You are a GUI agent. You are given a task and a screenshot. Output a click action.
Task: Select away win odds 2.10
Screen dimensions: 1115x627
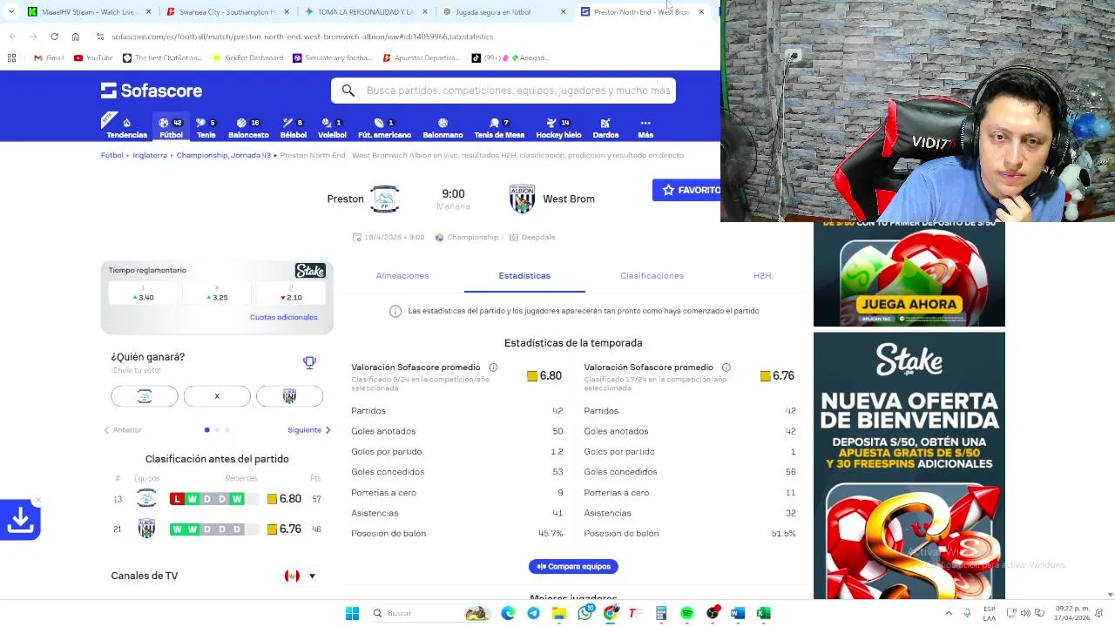pyautogui.click(x=291, y=293)
